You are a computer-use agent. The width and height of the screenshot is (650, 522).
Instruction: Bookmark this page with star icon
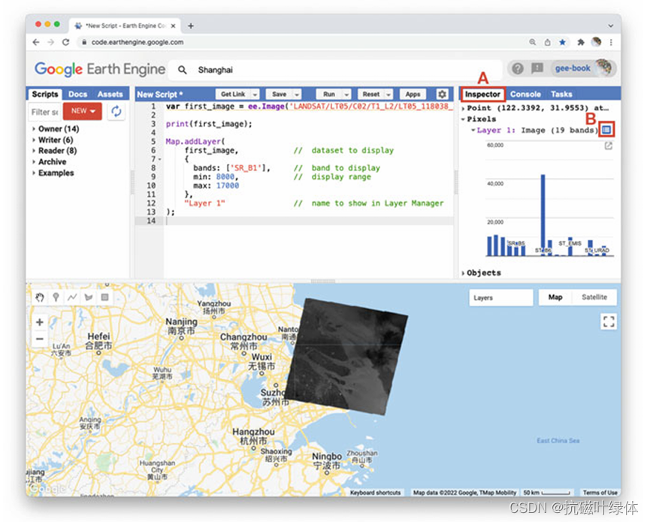pos(562,42)
